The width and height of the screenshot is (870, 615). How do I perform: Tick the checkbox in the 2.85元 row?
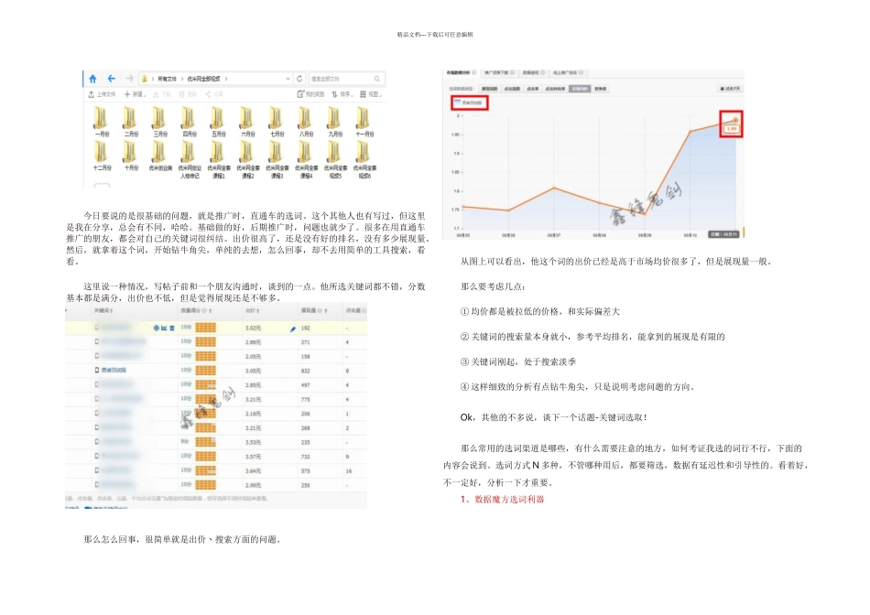96,384
